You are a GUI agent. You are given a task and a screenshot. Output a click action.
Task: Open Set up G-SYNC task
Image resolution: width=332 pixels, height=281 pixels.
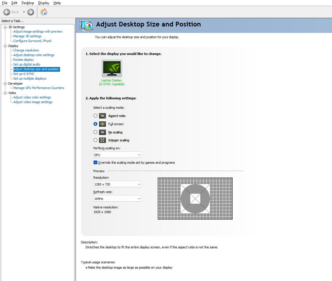tap(24, 74)
